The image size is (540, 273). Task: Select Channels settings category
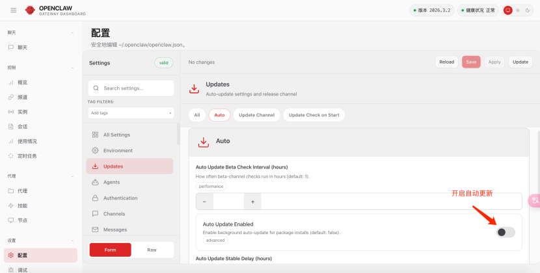point(129,214)
